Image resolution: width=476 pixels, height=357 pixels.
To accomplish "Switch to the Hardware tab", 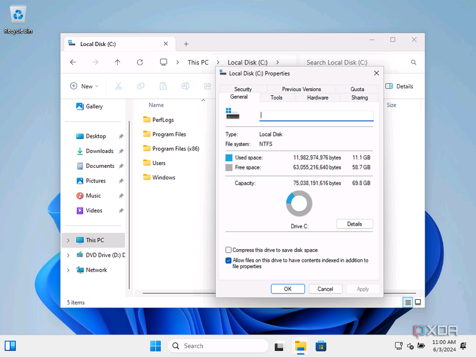I will click(317, 97).
